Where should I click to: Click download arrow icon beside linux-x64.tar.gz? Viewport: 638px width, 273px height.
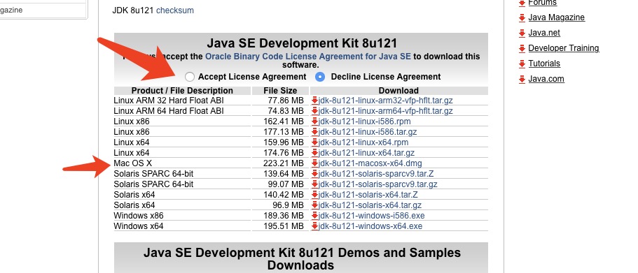point(314,154)
